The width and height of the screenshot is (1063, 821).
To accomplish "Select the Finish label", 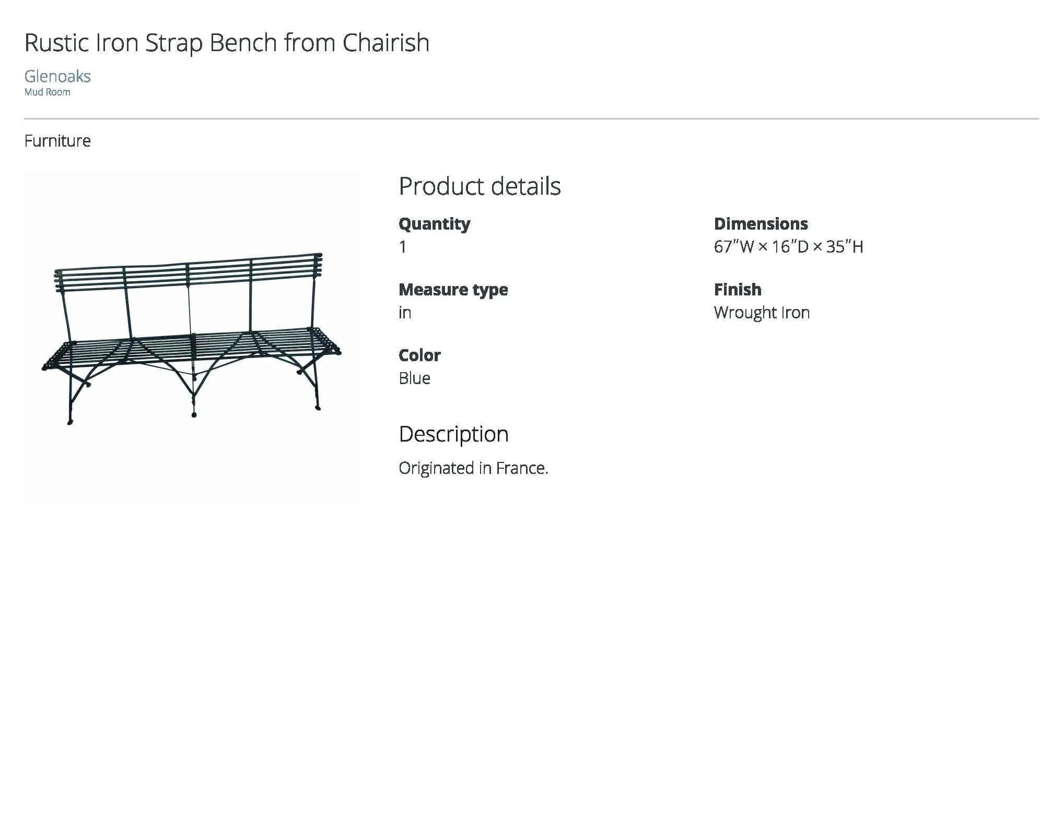I will [x=738, y=290].
